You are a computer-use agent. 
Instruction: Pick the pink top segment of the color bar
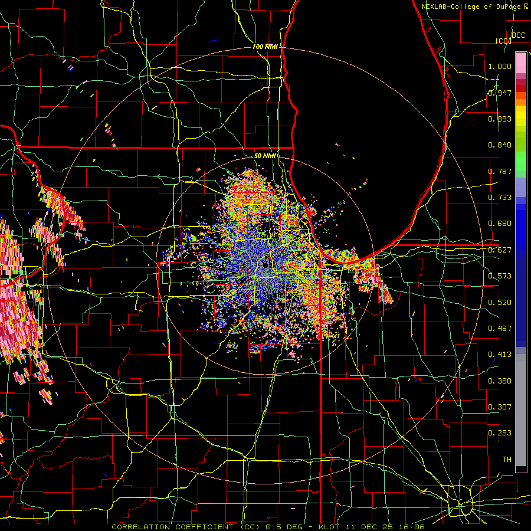tap(521, 63)
